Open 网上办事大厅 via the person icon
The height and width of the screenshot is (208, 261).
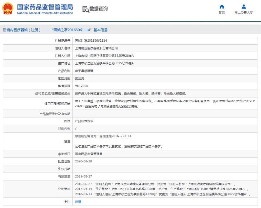244,7
